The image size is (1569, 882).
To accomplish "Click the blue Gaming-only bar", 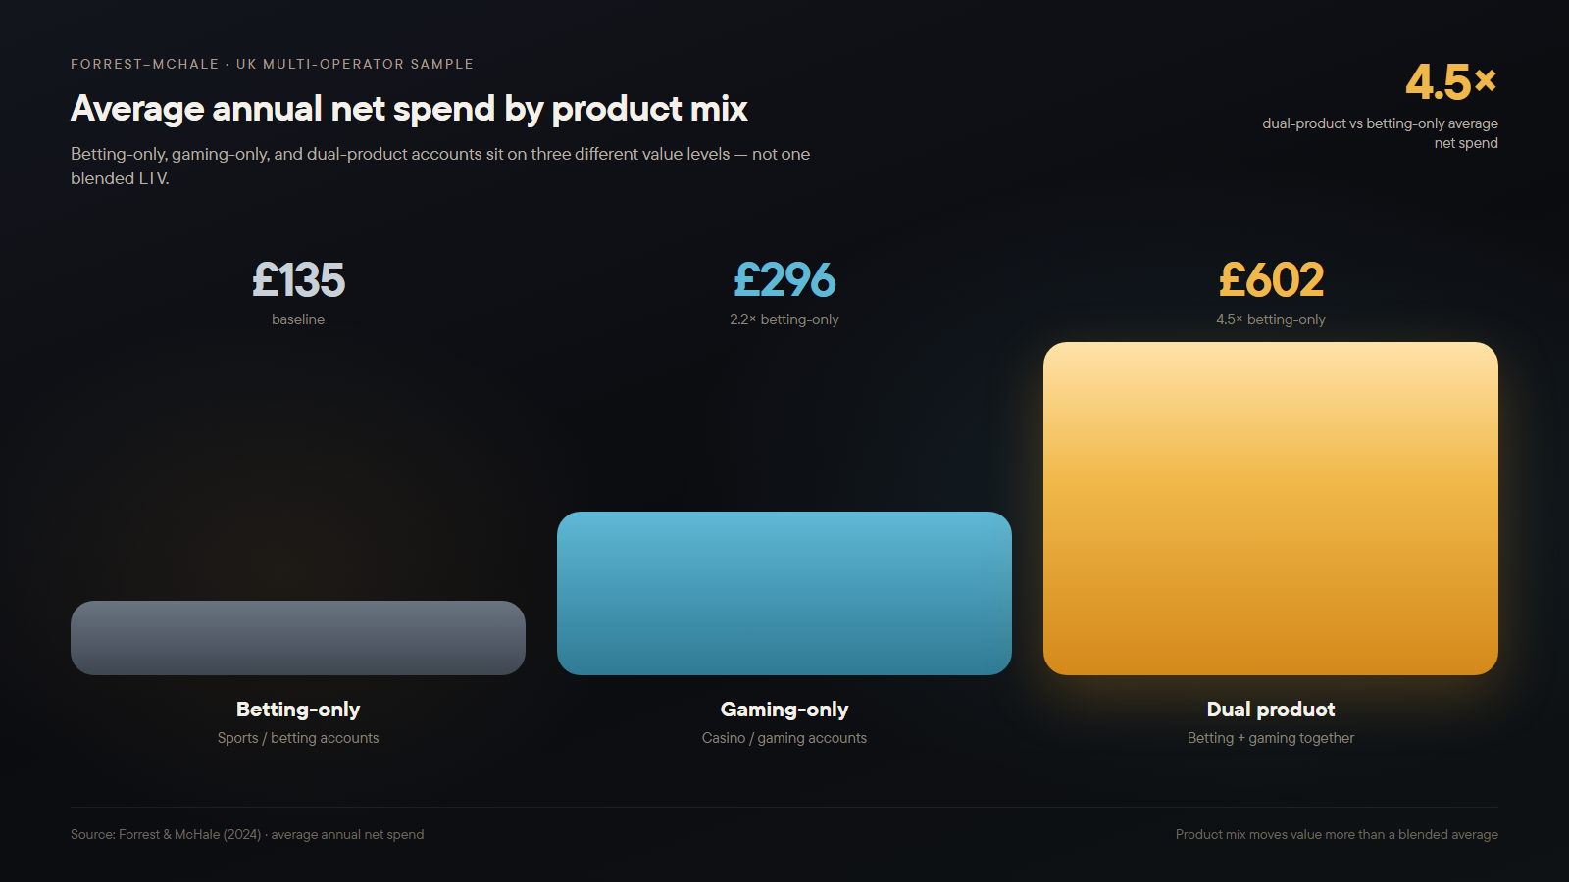I will coord(784,593).
